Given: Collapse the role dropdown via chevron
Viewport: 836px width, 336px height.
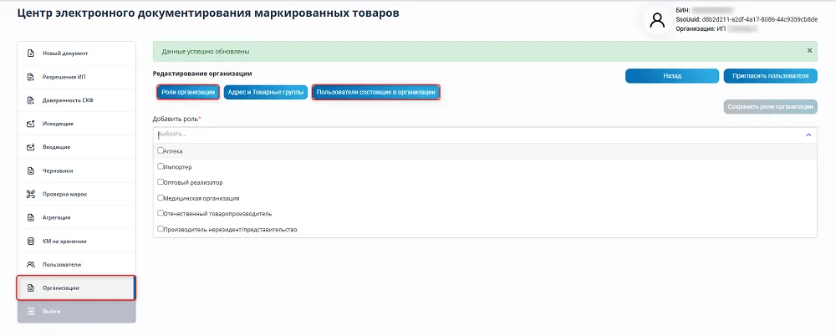Looking at the screenshot, I should tap(808, 135).
